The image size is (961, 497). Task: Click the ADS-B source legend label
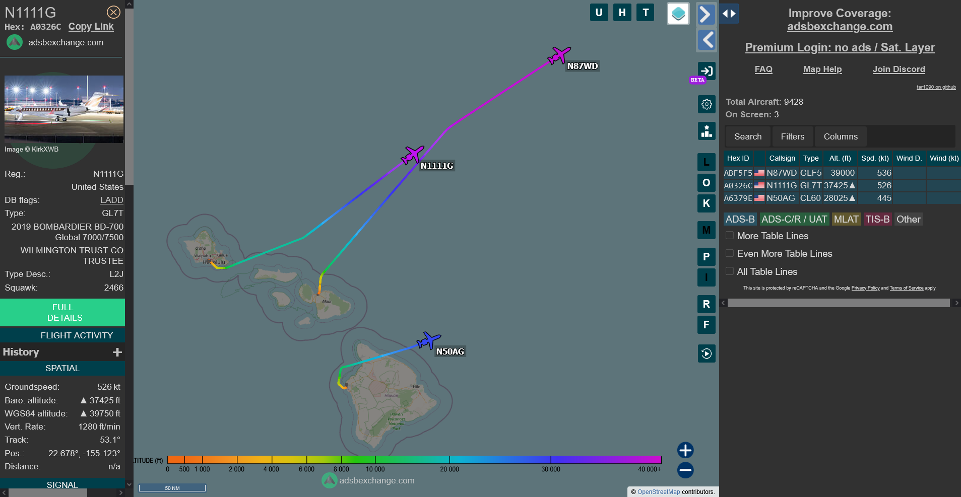pyautogui.click(x=740, y=219)
